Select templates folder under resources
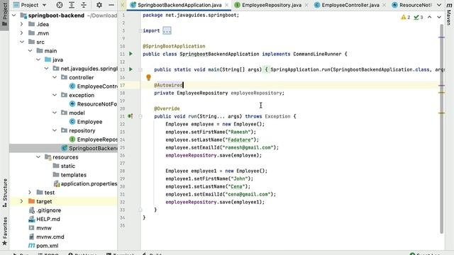The width and height of the screenshot is (454, 255). point(70,175)
